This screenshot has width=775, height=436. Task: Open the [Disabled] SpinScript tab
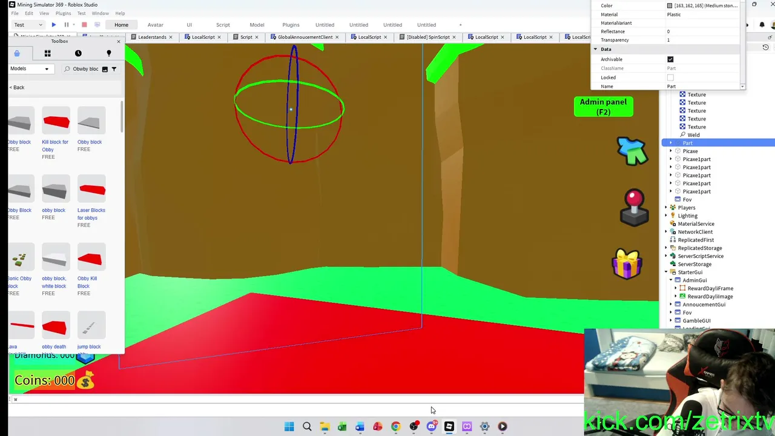click(427, 37)
